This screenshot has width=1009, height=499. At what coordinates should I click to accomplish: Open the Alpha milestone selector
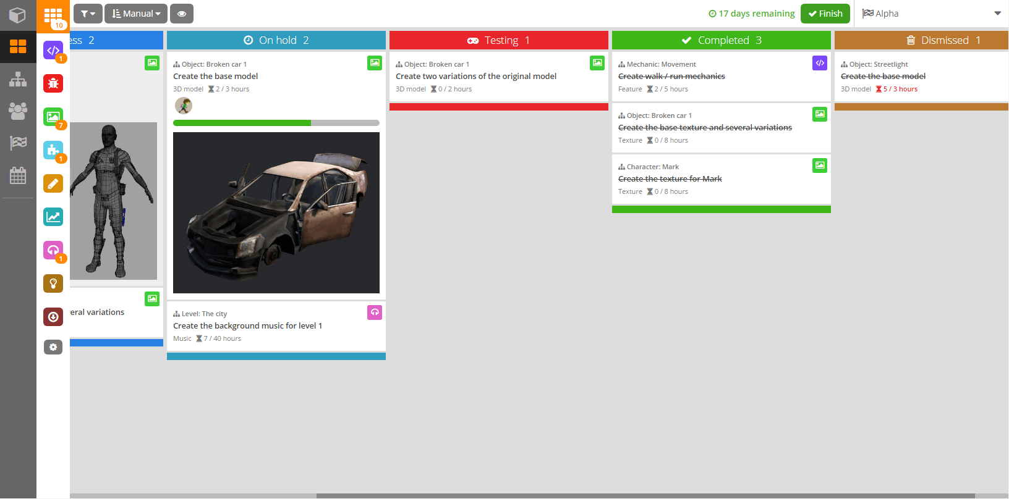931,14
